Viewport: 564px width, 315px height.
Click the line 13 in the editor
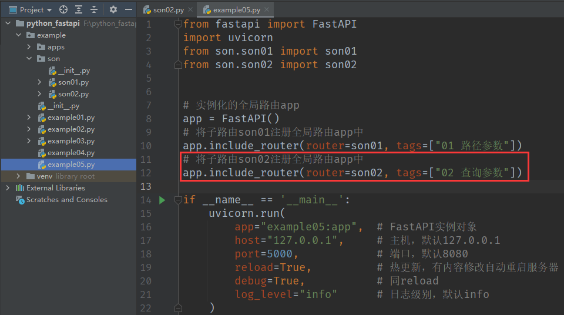pos(352,186)
